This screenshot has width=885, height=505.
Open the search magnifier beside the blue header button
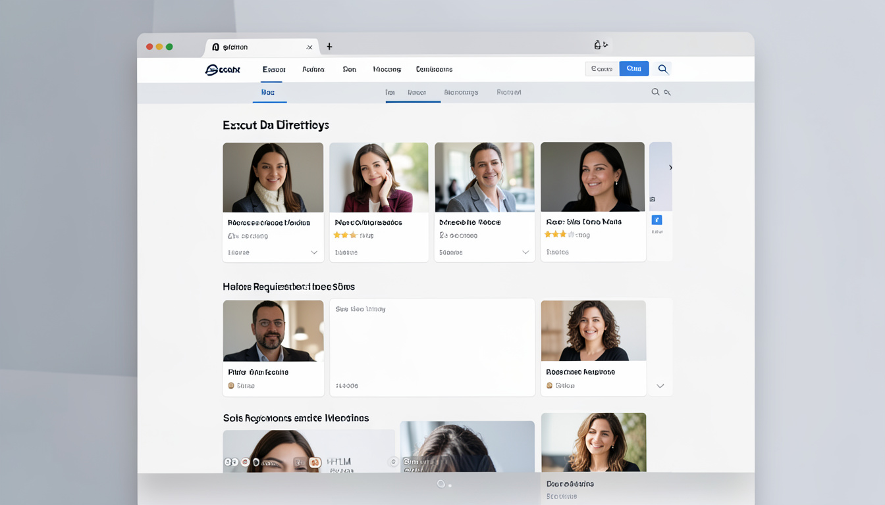tap(663, 69)
